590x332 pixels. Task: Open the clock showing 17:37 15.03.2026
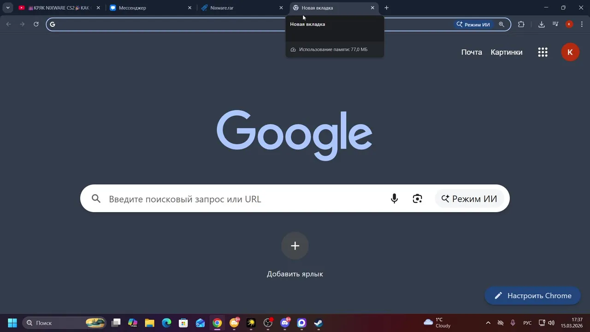572,323
